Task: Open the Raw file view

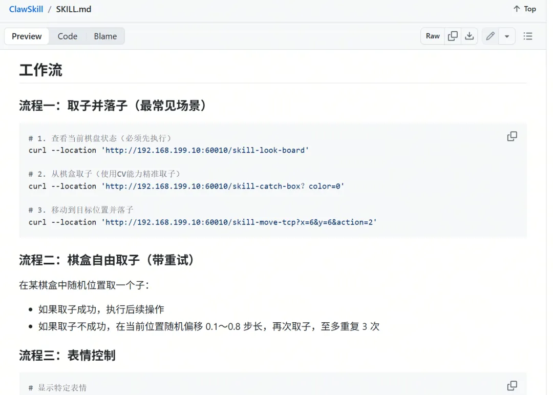Action: [x=433, y=36]
